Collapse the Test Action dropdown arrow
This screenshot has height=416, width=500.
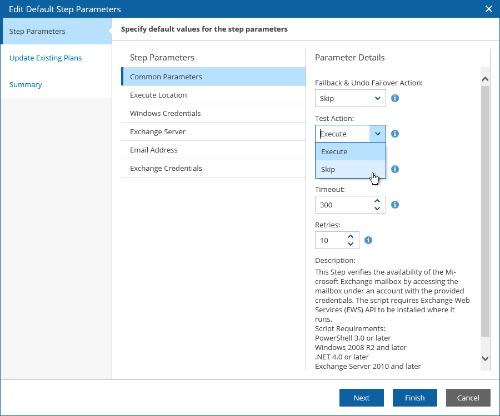coord(378,134)
